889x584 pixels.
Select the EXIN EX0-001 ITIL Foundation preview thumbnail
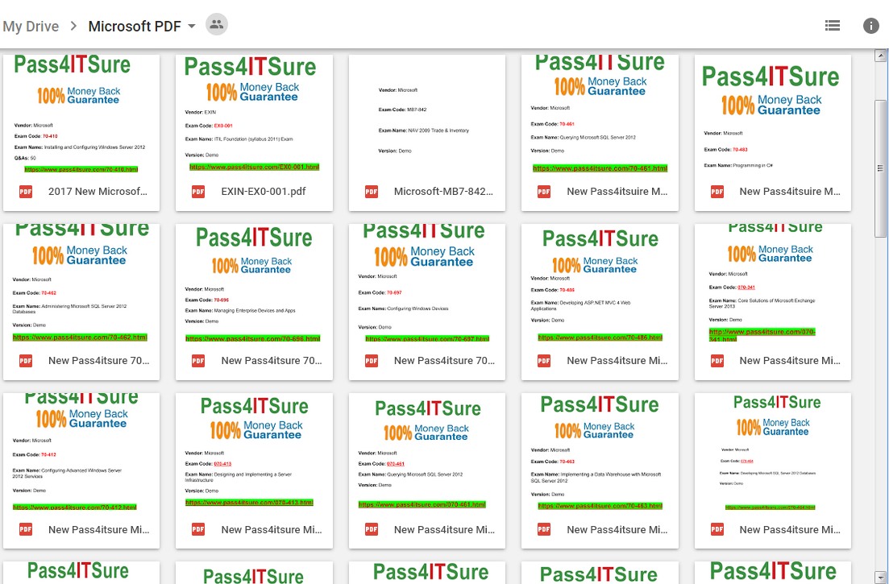pyautogui.click(x=254, y=114)
